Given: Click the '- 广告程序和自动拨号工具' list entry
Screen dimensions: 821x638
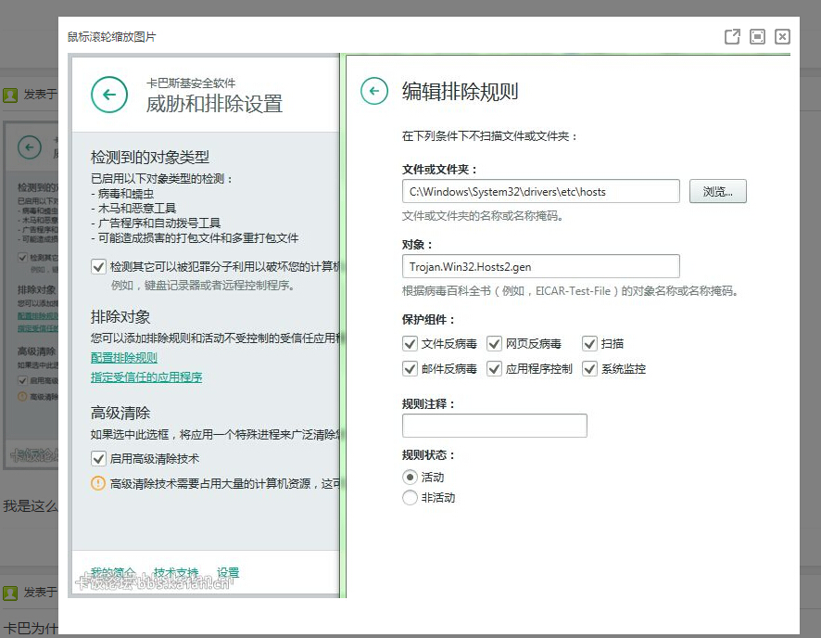Looking at the screenshot, I should pos(156,223).
